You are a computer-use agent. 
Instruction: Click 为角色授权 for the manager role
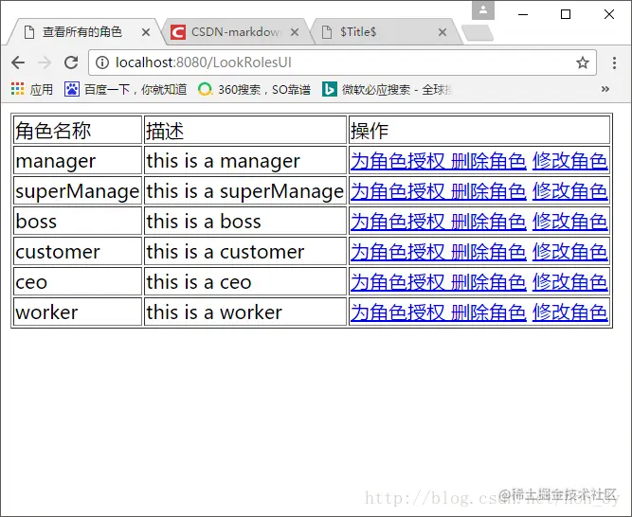397,161
